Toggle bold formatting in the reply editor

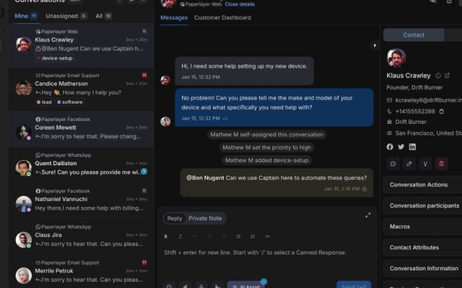click(x=166, y=236)
